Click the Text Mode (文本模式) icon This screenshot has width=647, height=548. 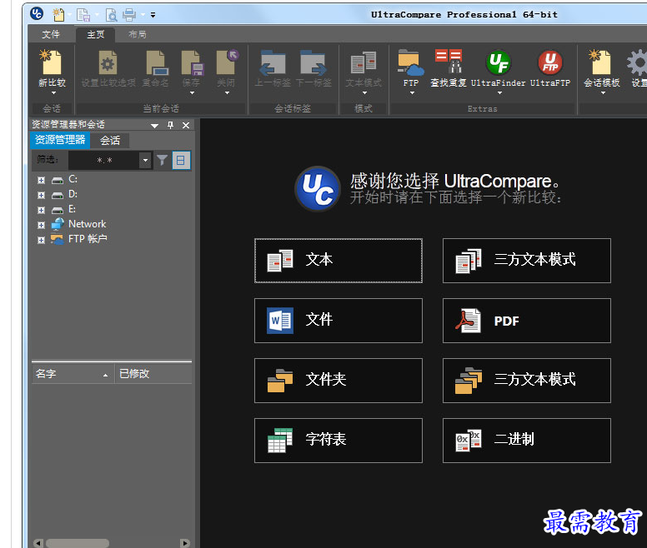point(364,62)
